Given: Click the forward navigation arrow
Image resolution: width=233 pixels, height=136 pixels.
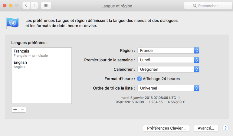Looking at the screenshot, I should pos(34,5).
